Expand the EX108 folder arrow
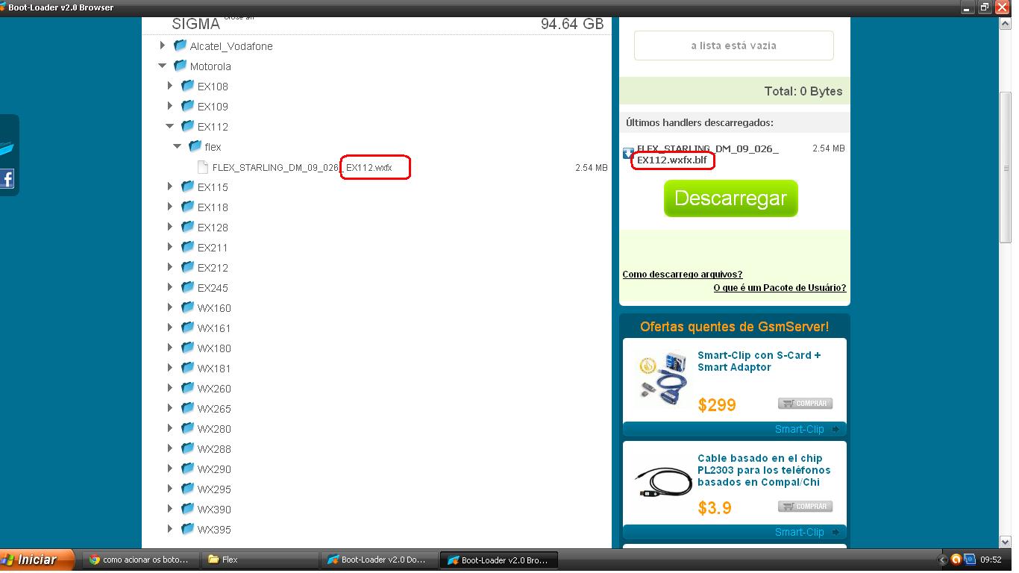Screen dimensions: 1019x573 click(x=170, y=86)
